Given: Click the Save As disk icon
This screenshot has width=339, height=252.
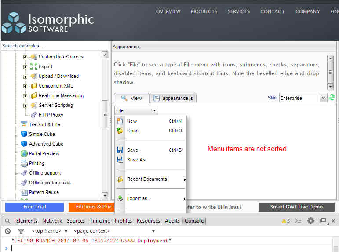Looking at the screenshot, I should point(120,160).
